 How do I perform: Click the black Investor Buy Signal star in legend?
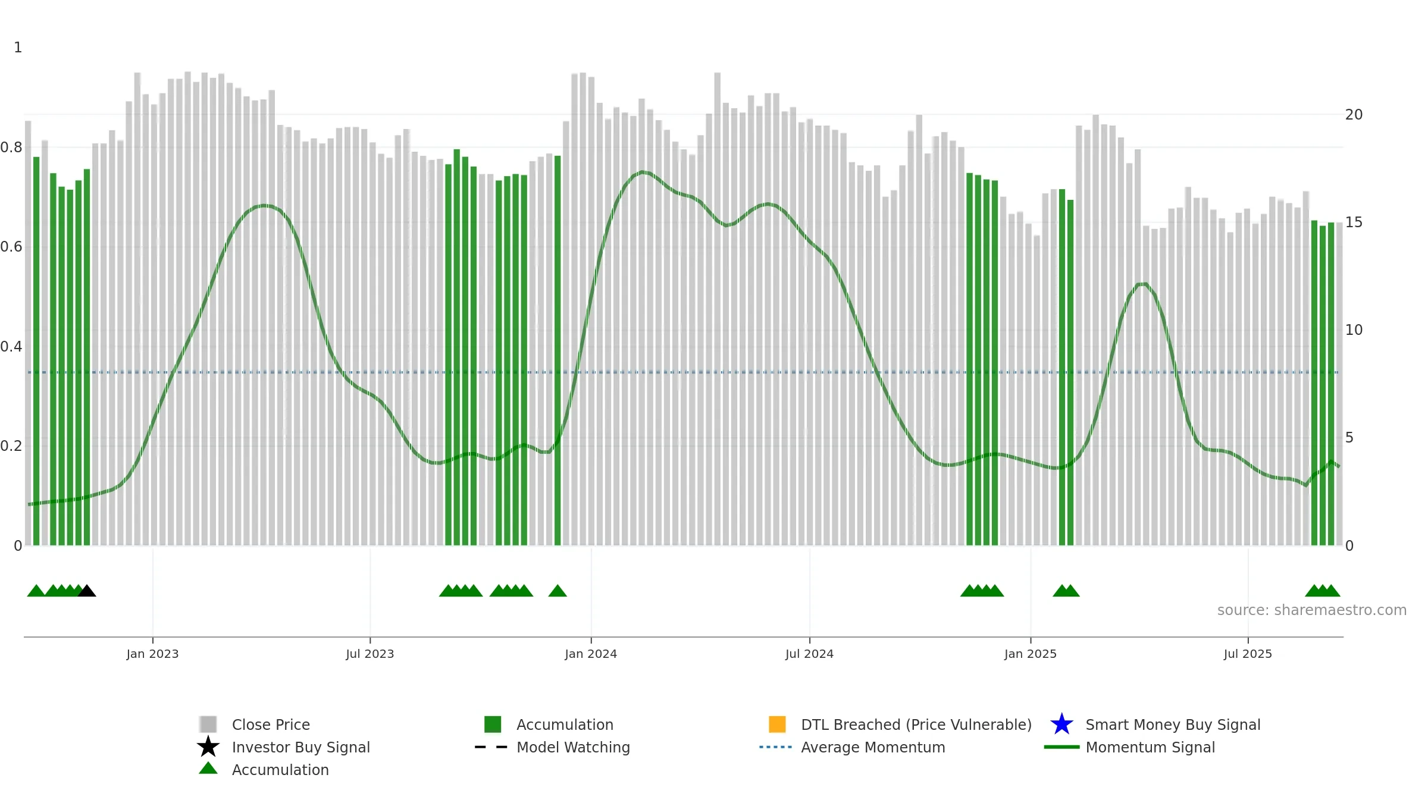(x=208, y=746)
